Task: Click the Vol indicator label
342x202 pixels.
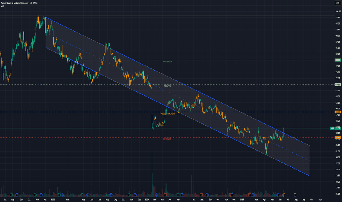Action: coord(2,6)
